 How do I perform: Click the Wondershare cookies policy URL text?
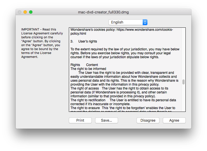pyautogui.click(x=142, y=30)
